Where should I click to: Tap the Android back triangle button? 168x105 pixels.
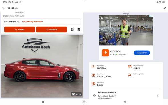(125, 102)
